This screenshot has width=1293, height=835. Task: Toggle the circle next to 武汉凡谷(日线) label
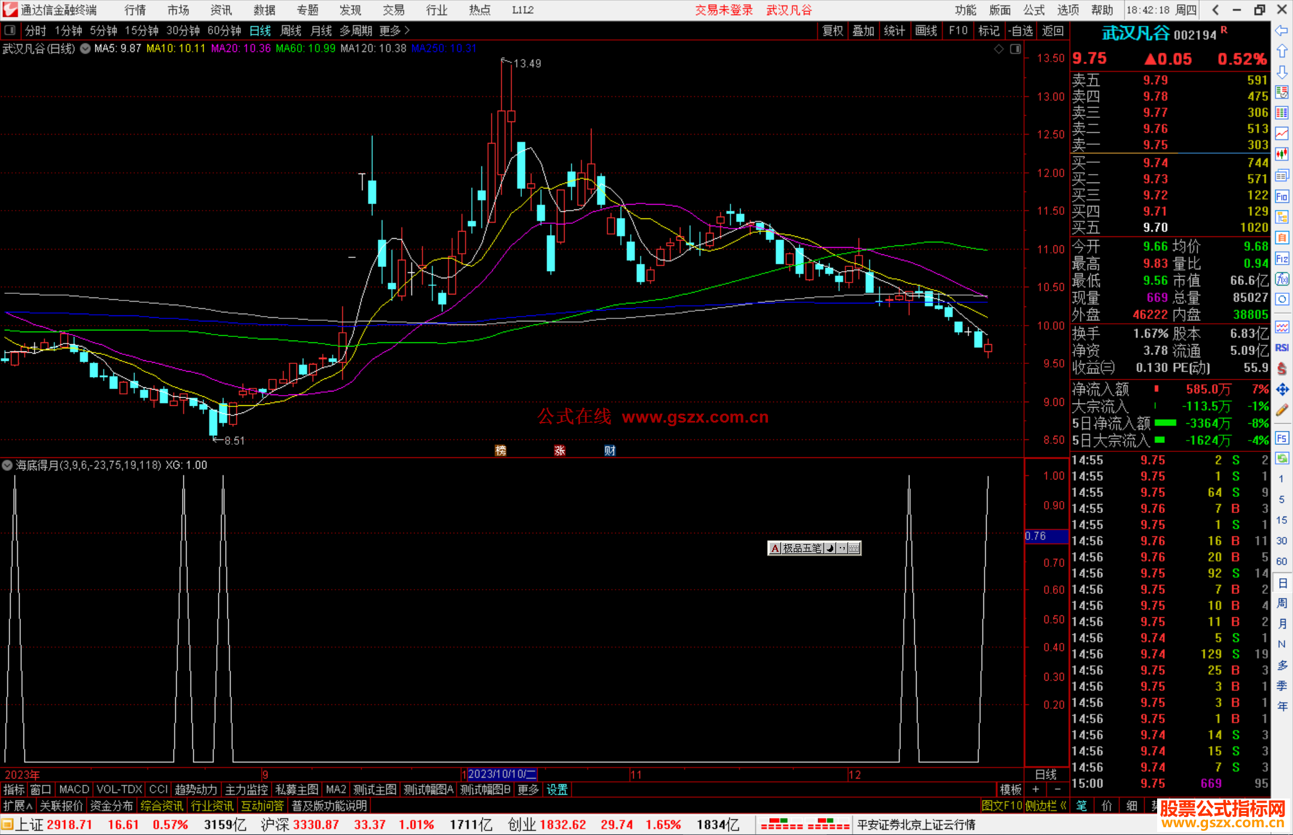point(86,49)
